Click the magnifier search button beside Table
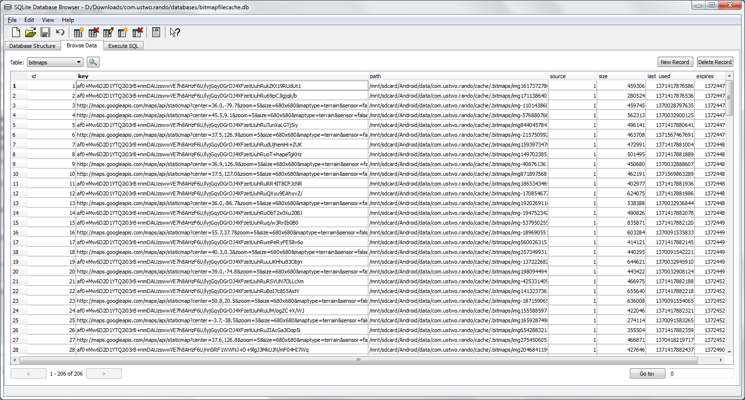 (93, 62)
